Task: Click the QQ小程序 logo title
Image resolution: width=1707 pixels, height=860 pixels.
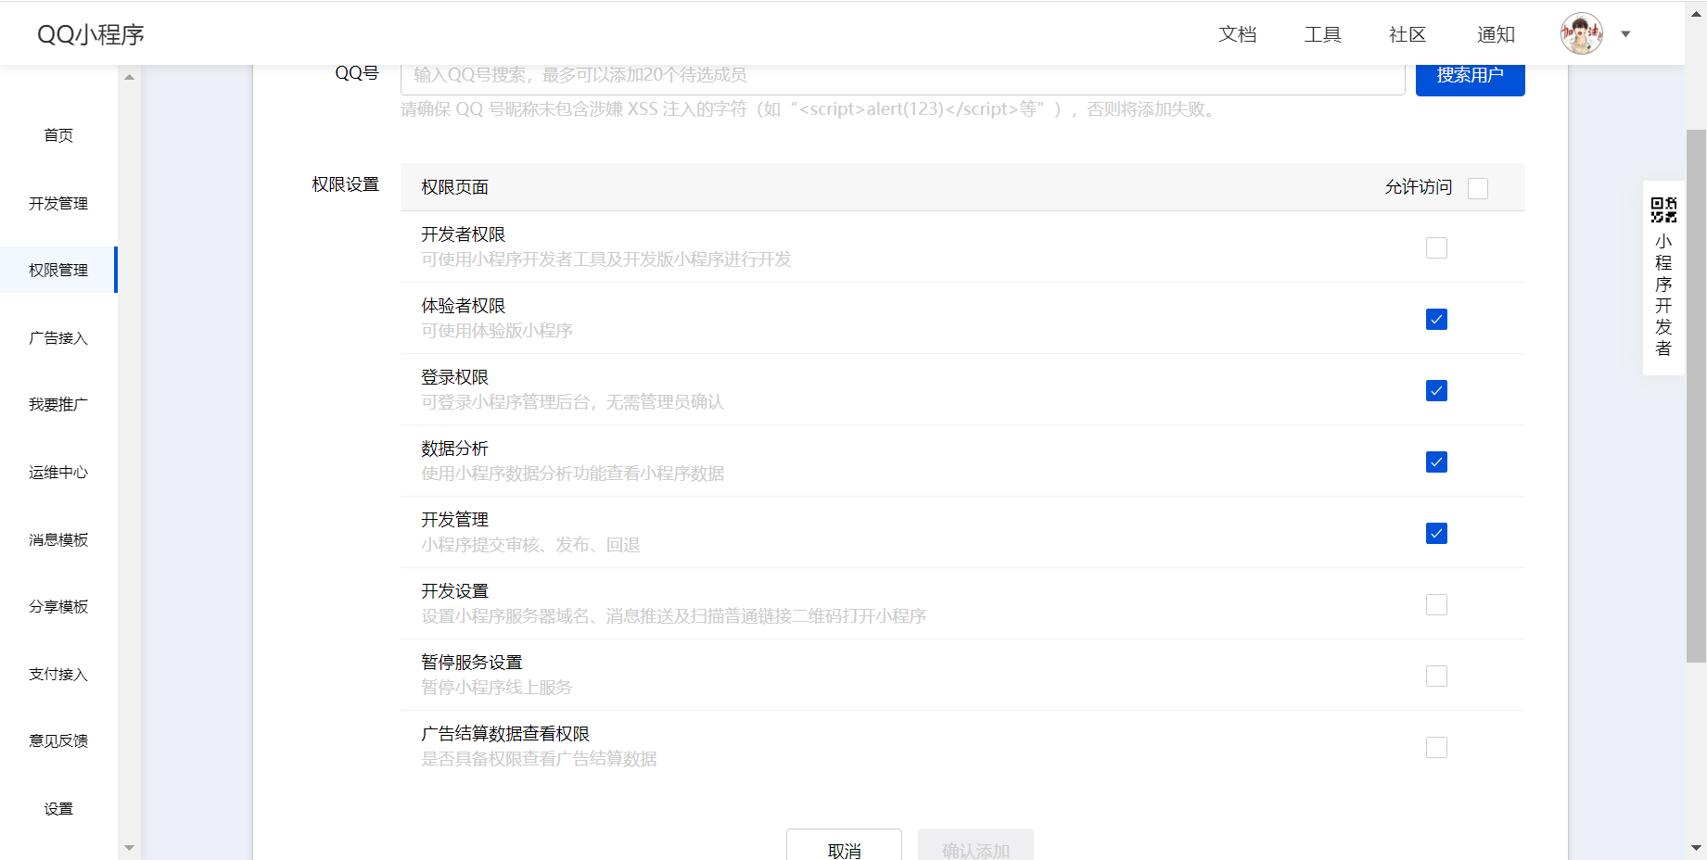Action: pos(91,34)
